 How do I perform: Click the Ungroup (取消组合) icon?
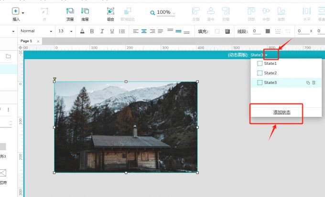coord(128,11)
